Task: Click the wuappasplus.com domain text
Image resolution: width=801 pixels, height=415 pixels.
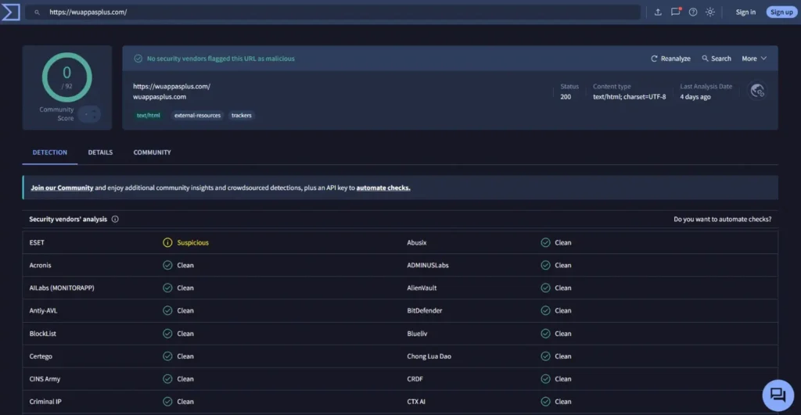Action: coord(160,97)
